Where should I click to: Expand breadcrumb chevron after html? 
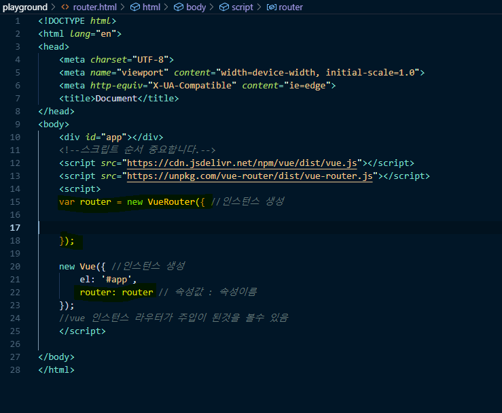point(166,7)
